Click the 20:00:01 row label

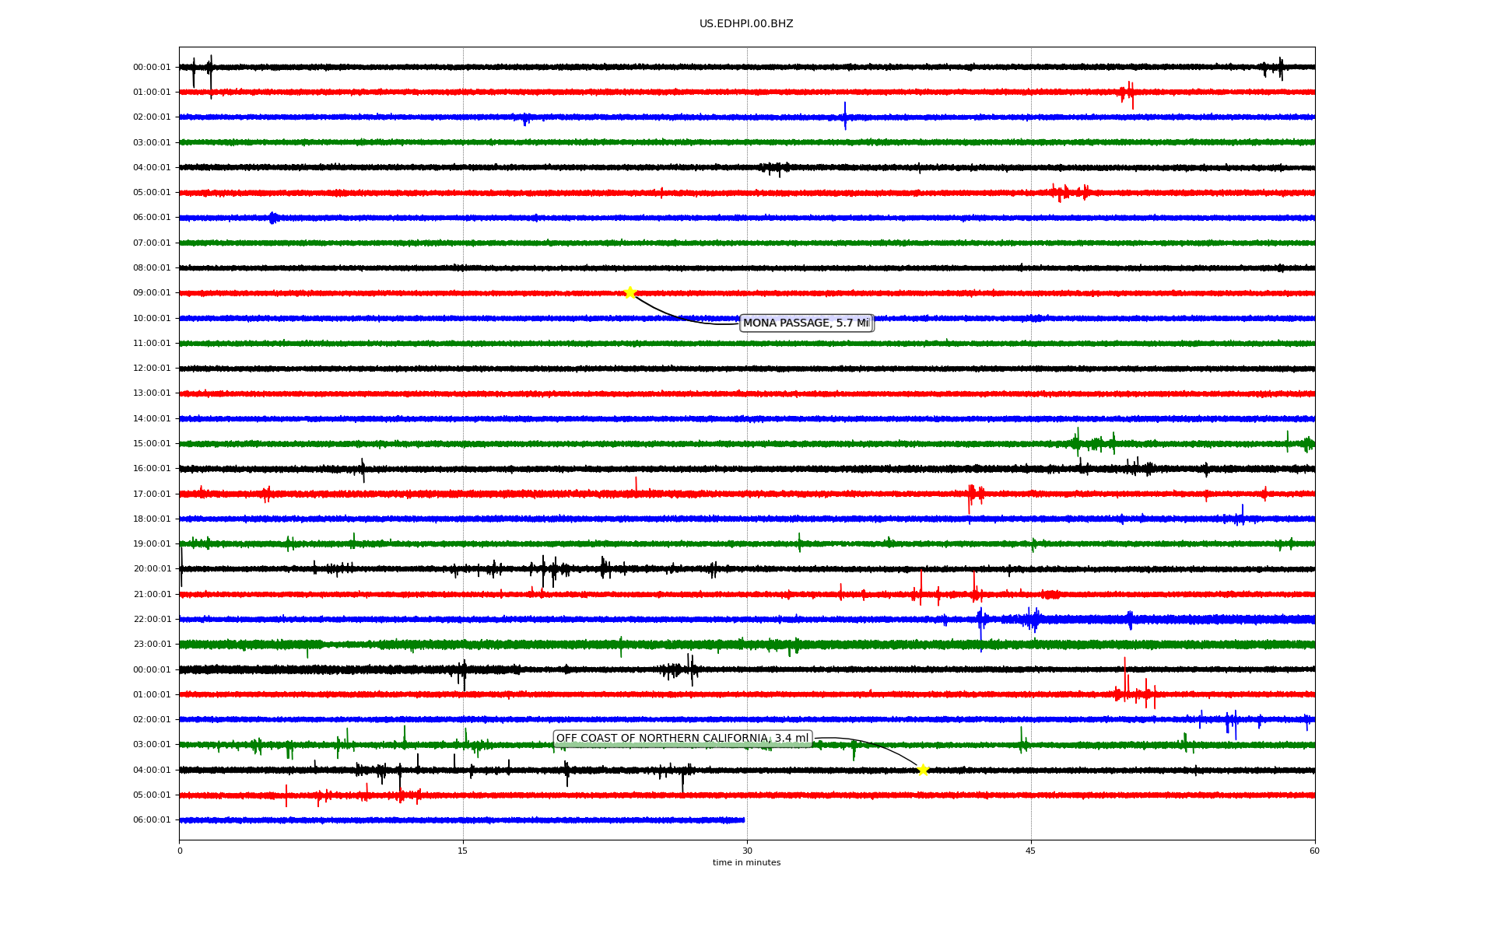tap(152, 569)
